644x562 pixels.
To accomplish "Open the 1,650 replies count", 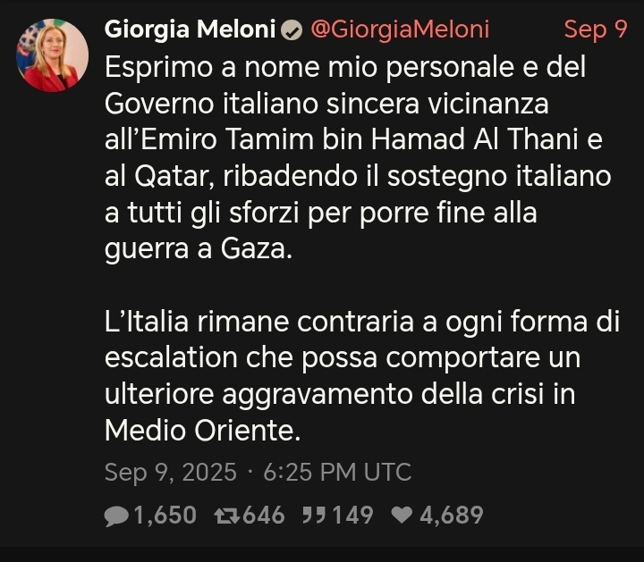I will tap(165, 516).
